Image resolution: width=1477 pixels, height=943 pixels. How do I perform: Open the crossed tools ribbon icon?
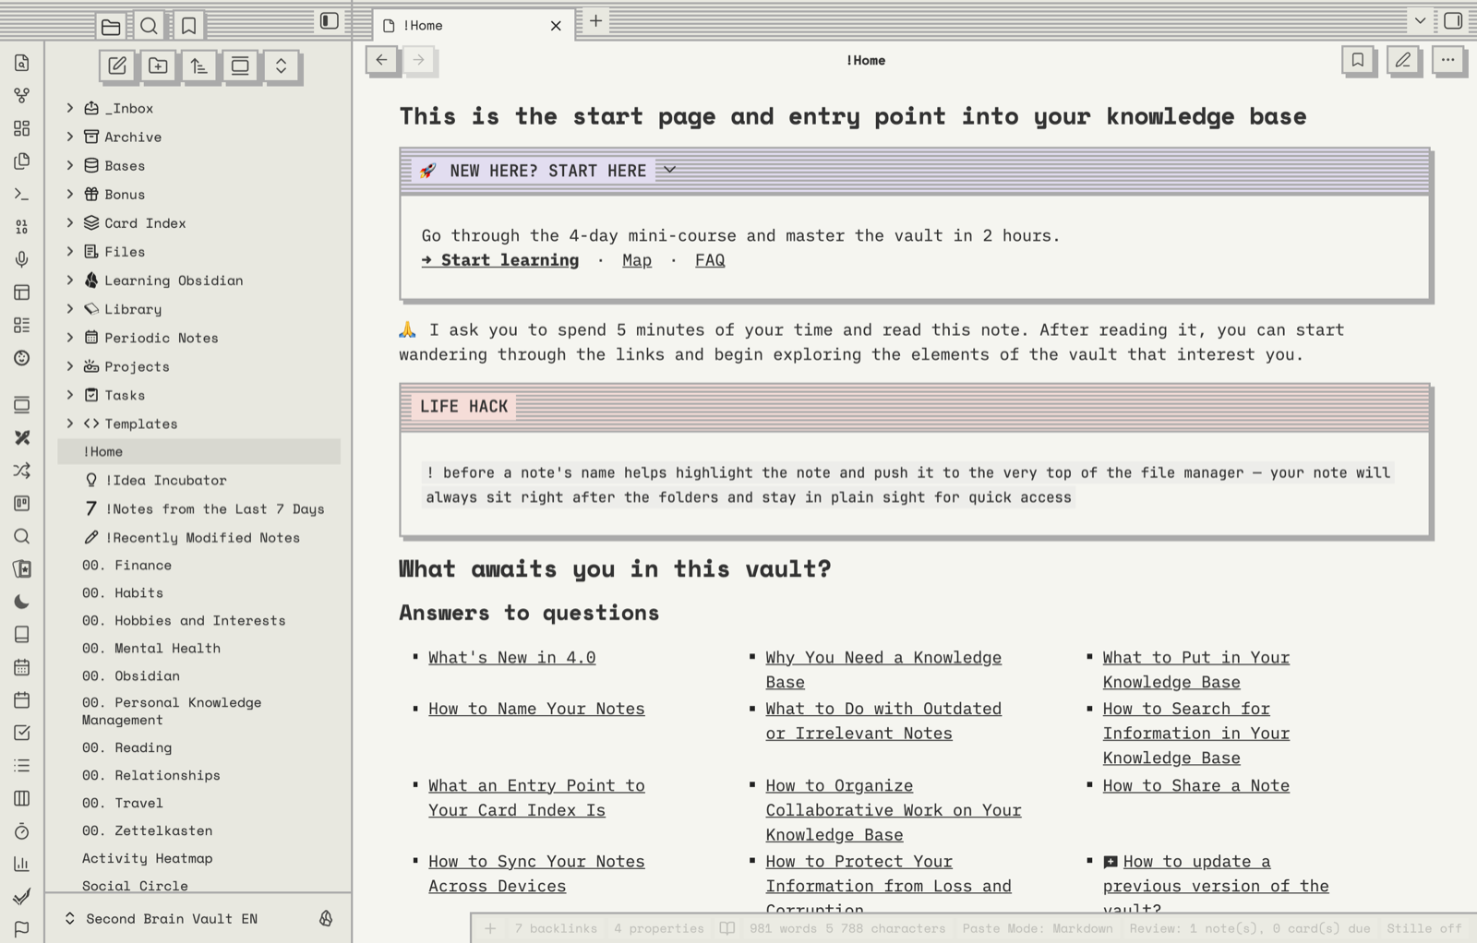22,437
